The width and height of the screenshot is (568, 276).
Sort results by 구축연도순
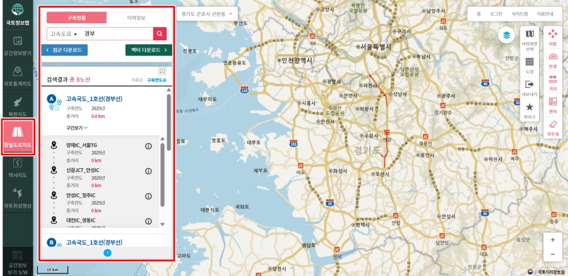[157, 80]
